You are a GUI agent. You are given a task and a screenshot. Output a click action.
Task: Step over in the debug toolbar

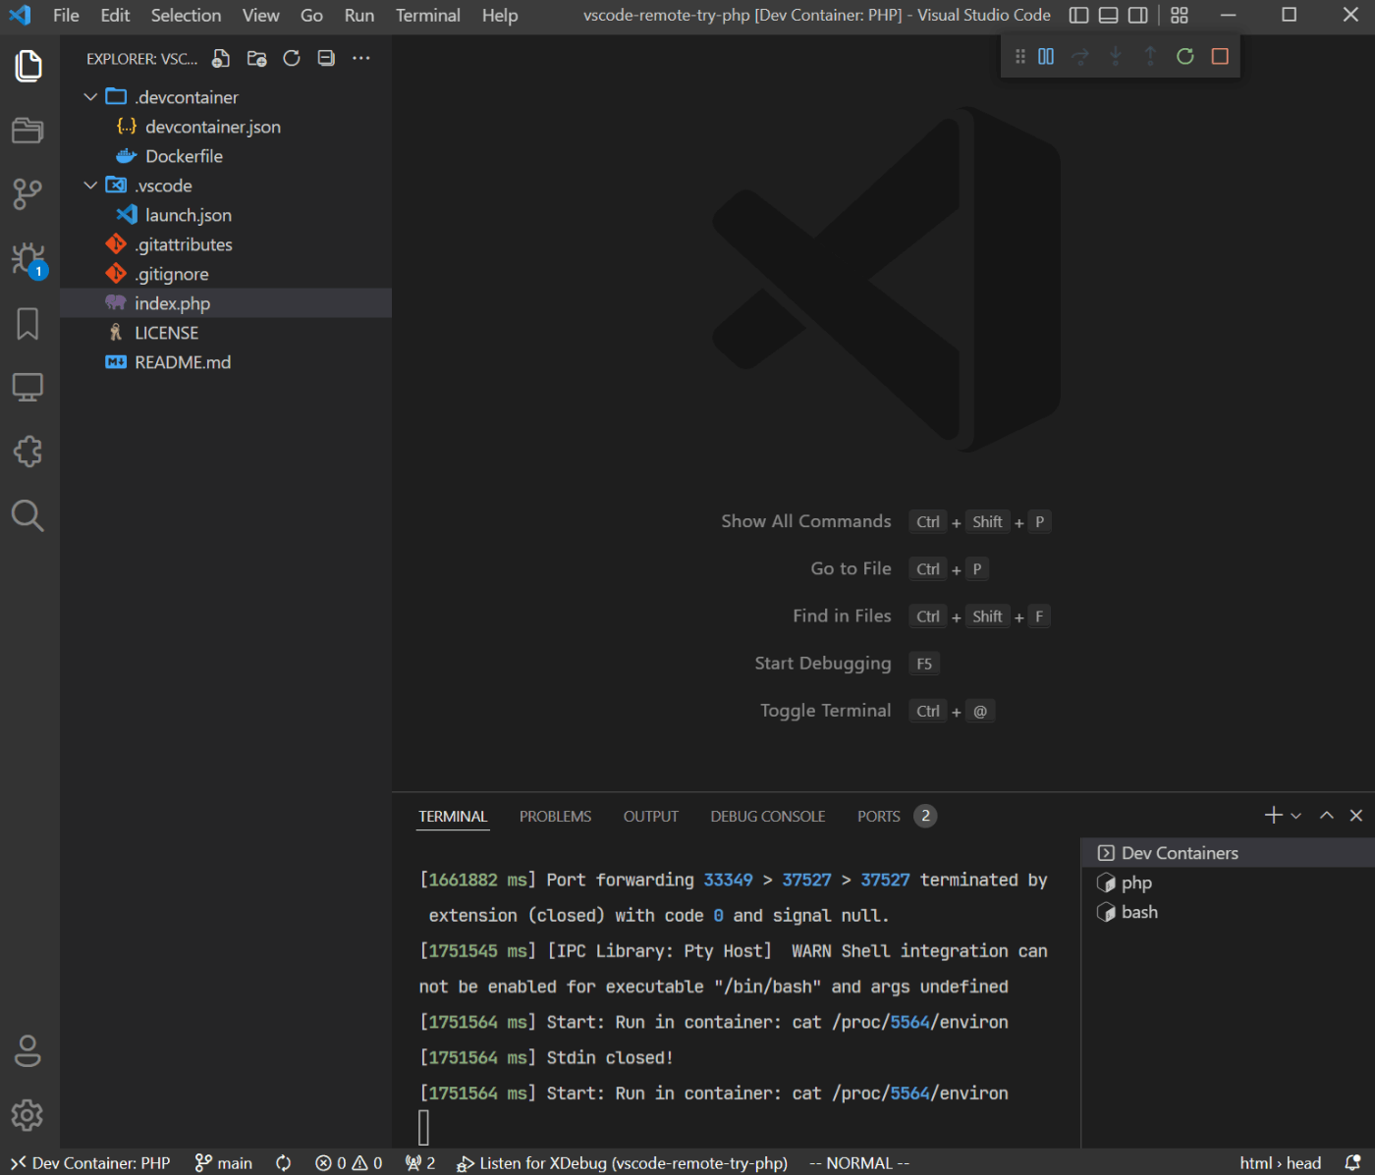[1080, 57]
